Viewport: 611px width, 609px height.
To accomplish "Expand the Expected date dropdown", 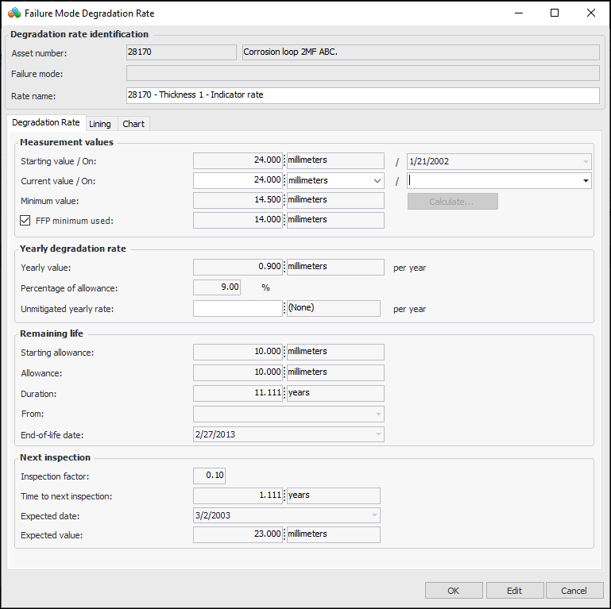I will pyautogui.click(x=373, y=515).
